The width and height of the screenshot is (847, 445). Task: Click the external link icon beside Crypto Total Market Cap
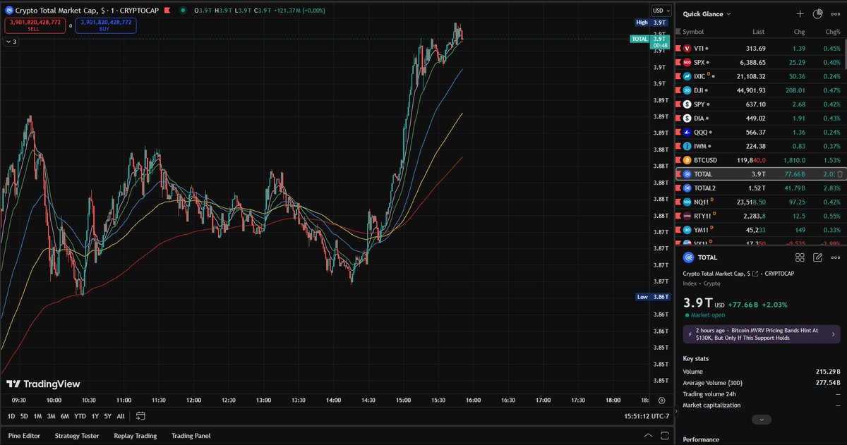pyautogui.click(x=755, y=274)
